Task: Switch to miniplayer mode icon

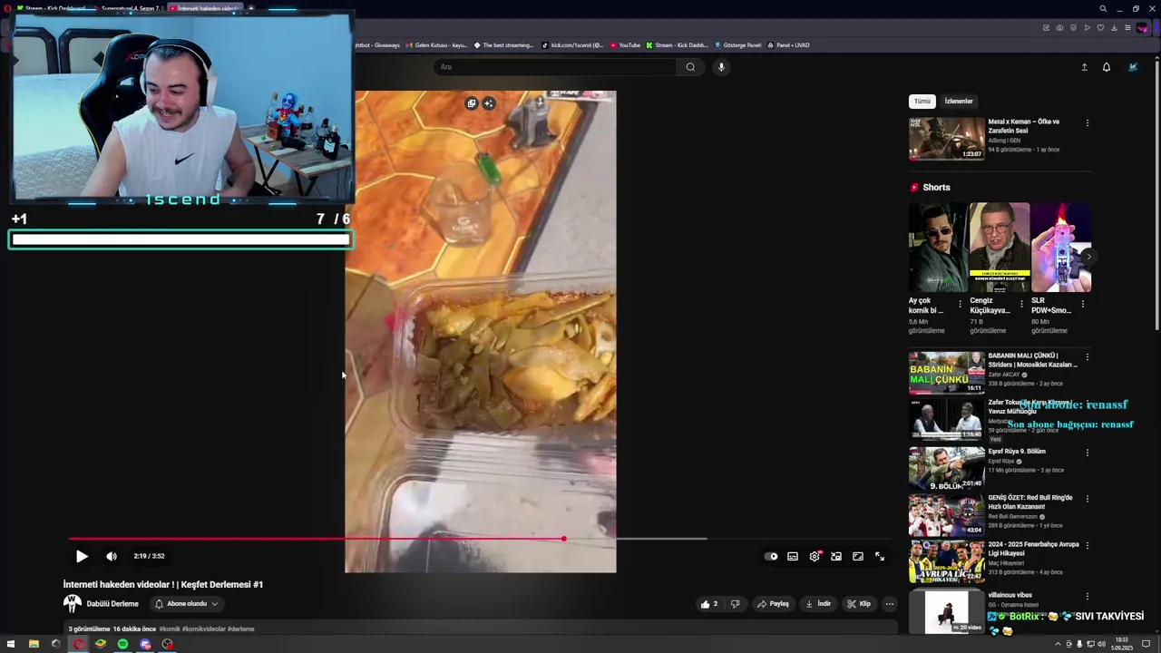Action: 836,557
